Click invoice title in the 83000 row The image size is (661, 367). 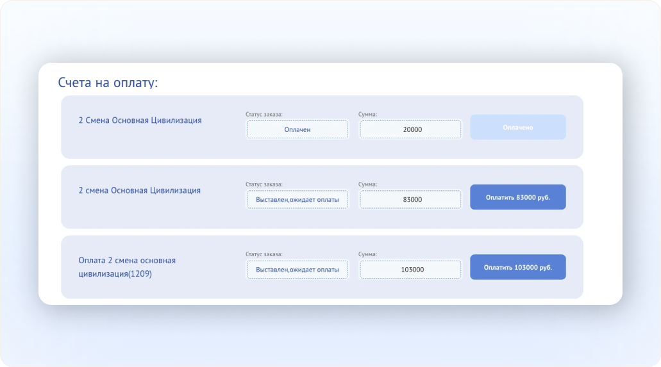(x=140, y=190)
